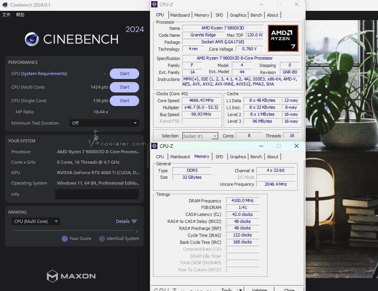Click the Code Name value Granite Ridge
The image size is (378, 291).
point(203,35)
